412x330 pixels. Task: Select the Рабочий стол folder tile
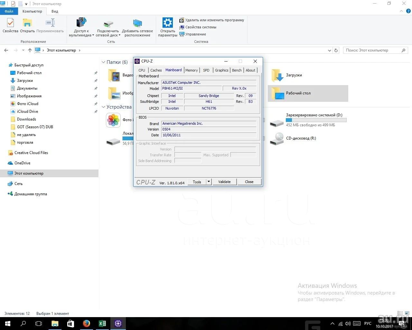308,93
